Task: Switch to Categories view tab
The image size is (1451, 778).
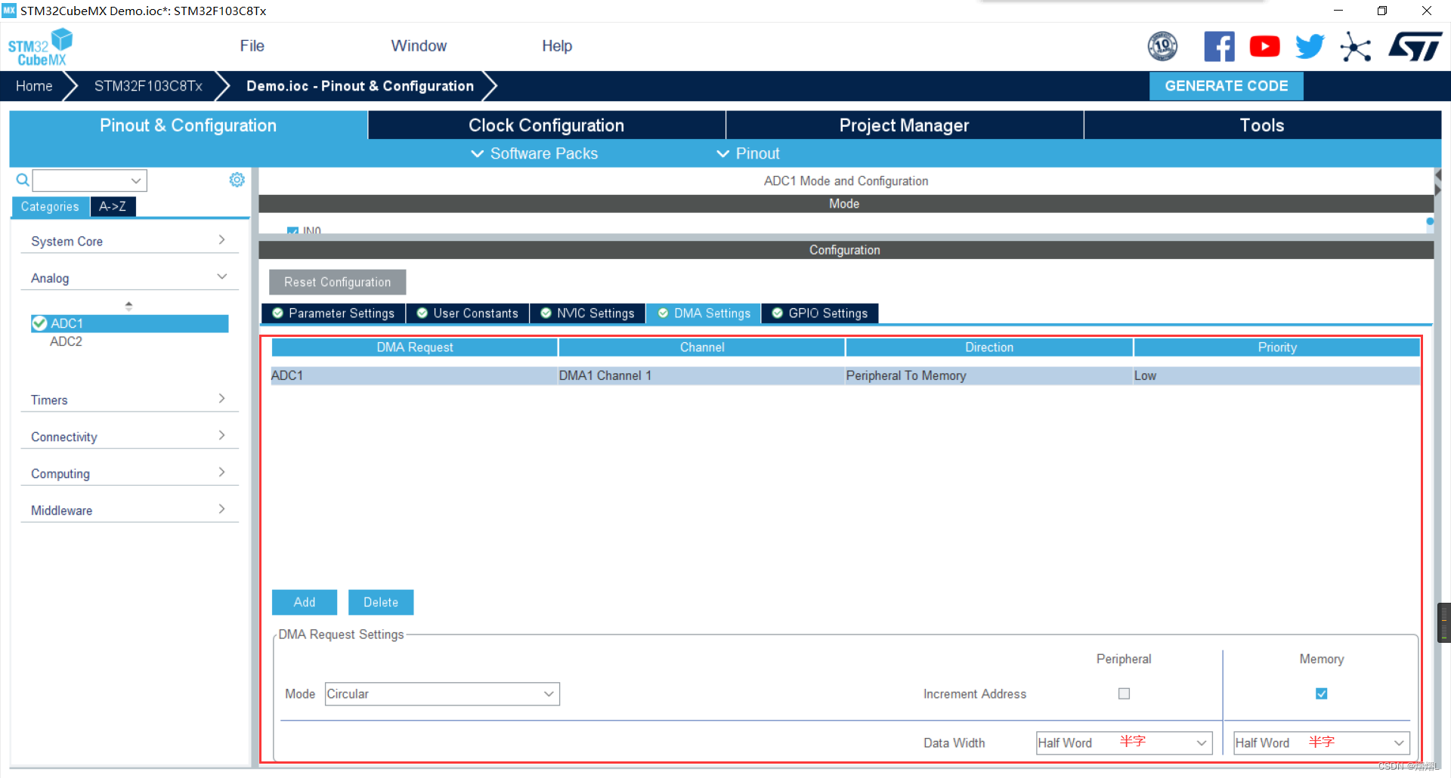Action: tap(50, 207)
